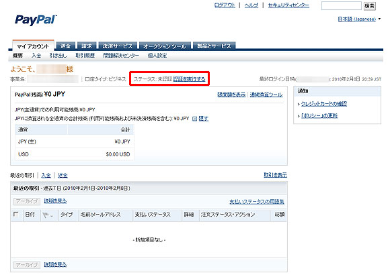Screen dimensions: 390x277
Task: Select the 入金 submenu item
Action: coord(36,56)
